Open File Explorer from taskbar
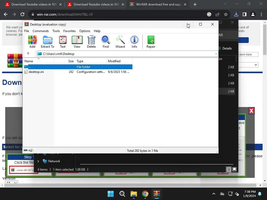The height and width of the screenshot is (200, 267). (134, 194)
